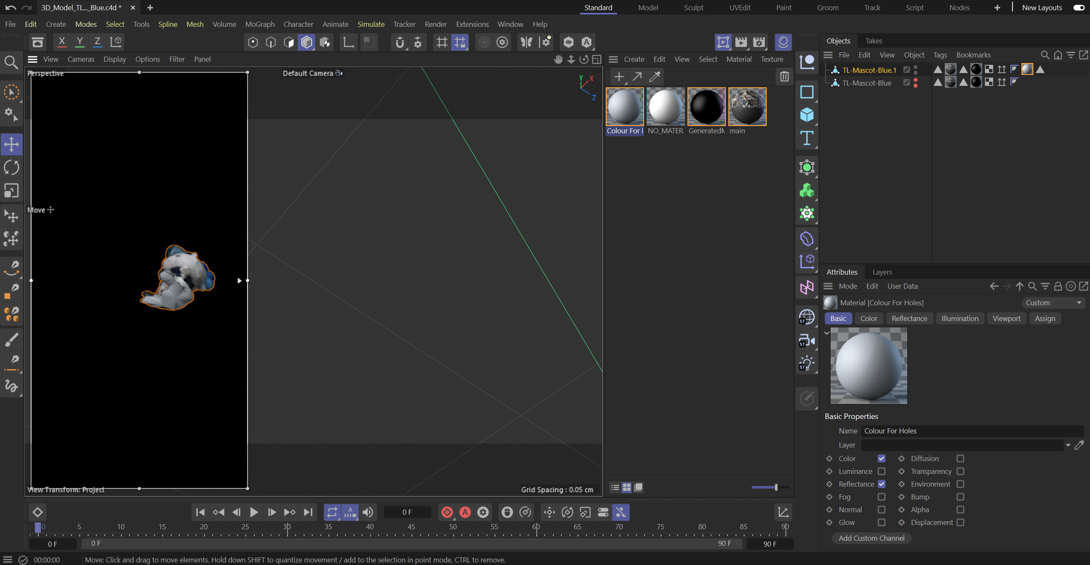
Task: Render the view to the Picture Viewer
Action: (741, 42)
